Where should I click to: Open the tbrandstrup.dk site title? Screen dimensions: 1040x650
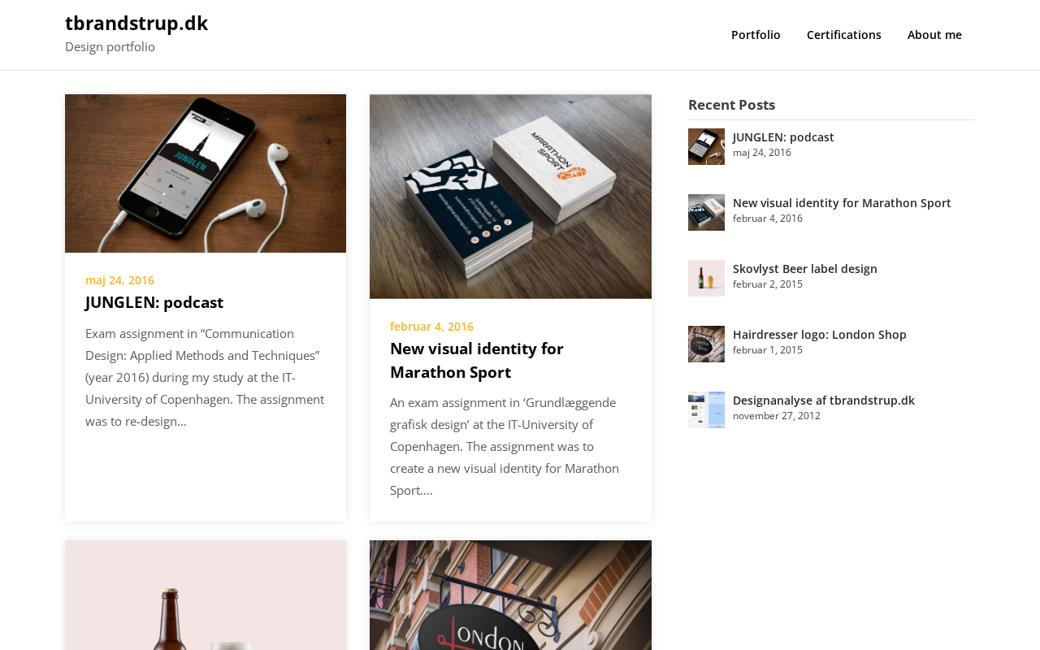click(136, 24)
